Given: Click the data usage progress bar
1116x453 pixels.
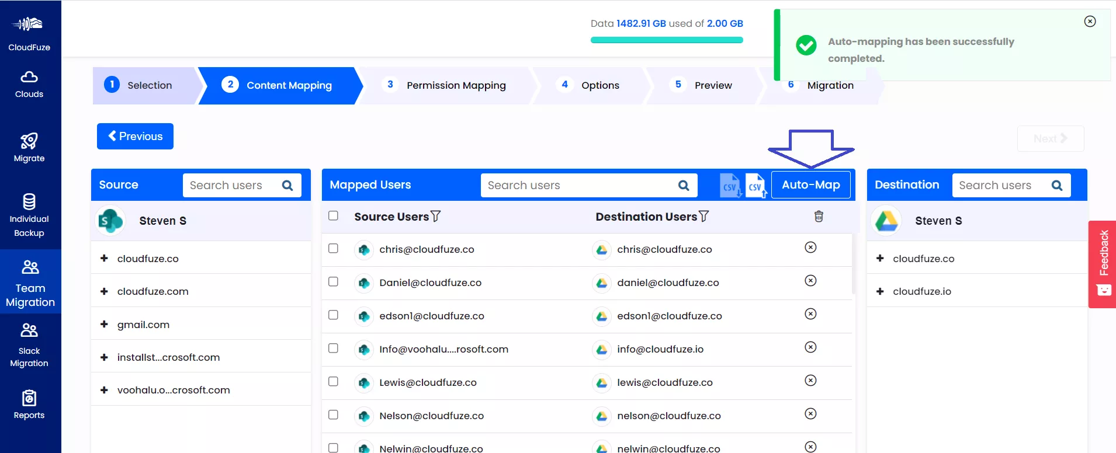Looking at the screenshot, I should coord(667,40).
